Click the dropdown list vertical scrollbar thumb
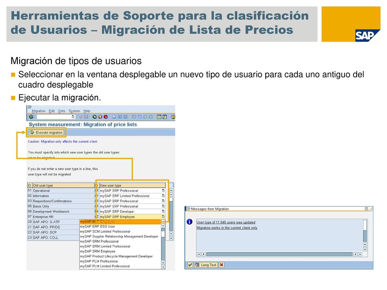This screenshot has height=290, width=387. pos(163,233)
